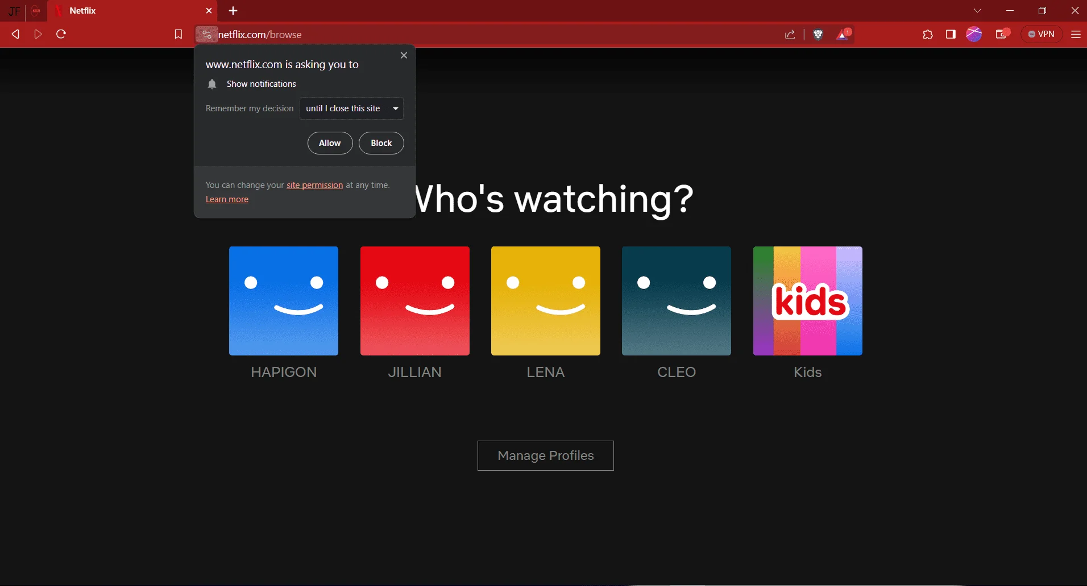
Task: Open the tab search chevron
Action: (x=977, y=11)
